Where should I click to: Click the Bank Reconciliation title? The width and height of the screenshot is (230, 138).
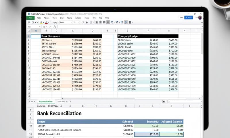(59, 113)
